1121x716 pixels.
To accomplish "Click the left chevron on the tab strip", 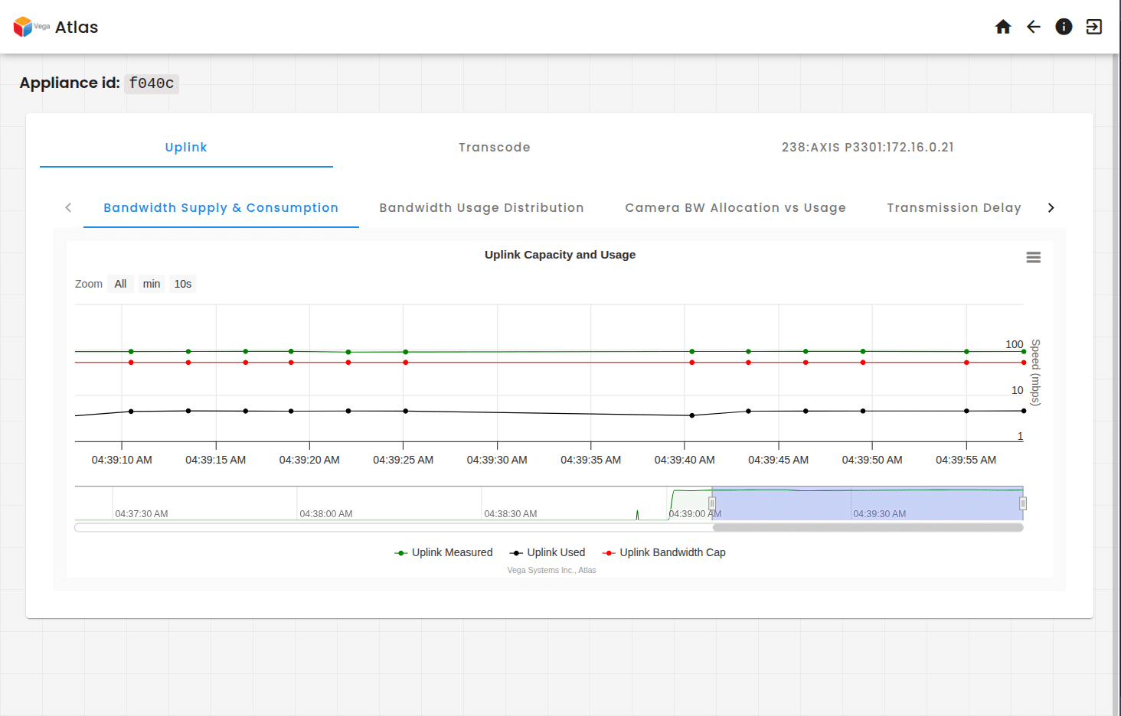I will click(68, 207).
